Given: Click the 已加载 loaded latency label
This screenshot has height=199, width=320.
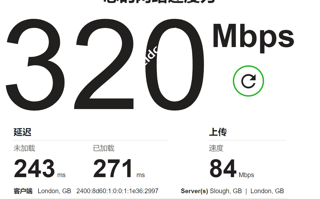Looking at the screenshot, I should pyautogui.click(x=104, y=148).
